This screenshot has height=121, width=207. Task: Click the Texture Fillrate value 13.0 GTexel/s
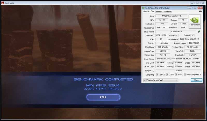(192, 47)
